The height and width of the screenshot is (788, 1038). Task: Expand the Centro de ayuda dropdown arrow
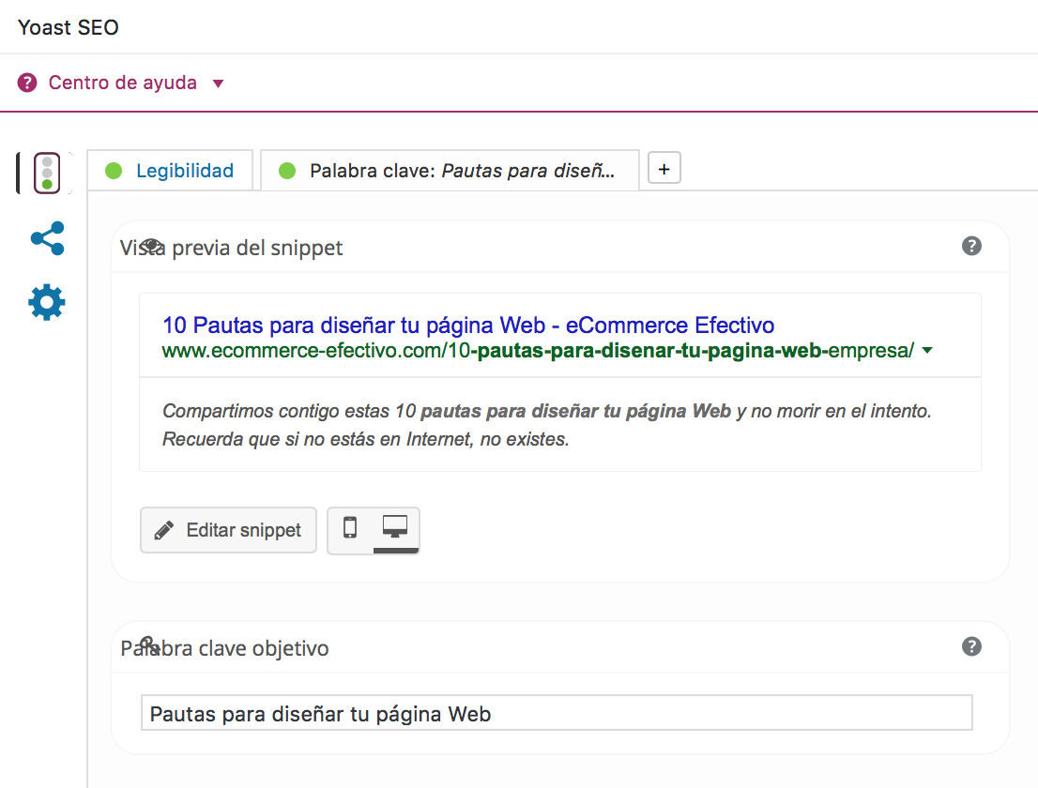218,83
